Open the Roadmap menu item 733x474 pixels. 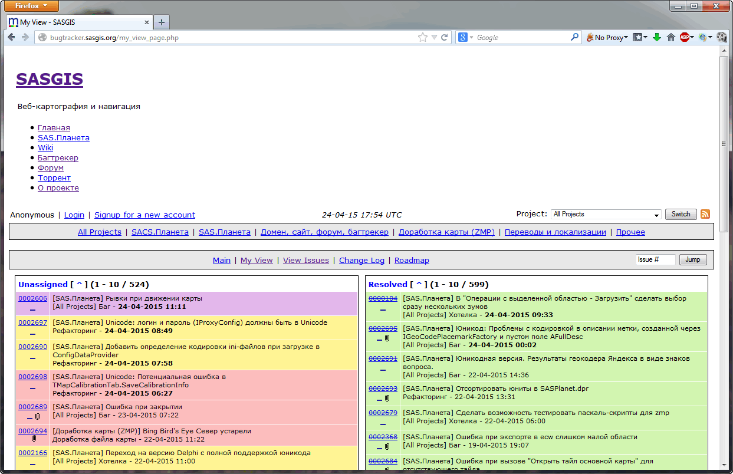point(412,260)
